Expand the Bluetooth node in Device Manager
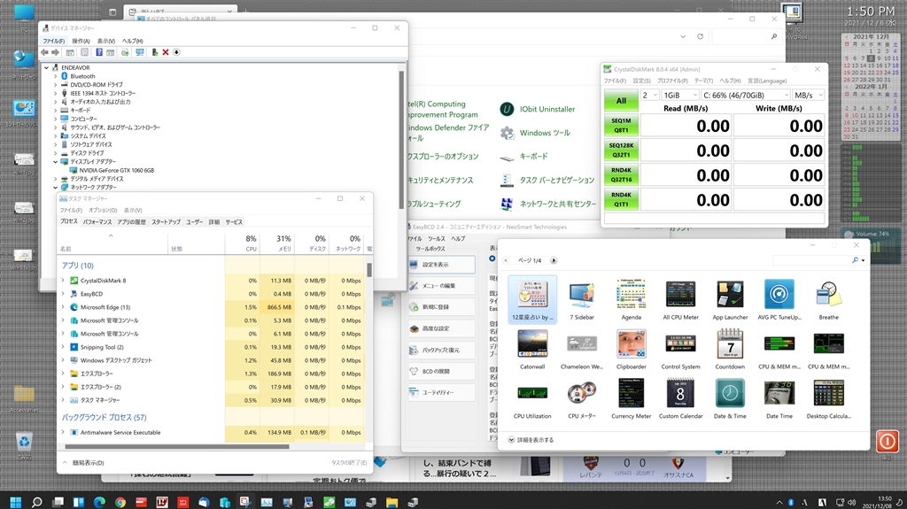Screen dimensions: 907x509 point(56,76)
